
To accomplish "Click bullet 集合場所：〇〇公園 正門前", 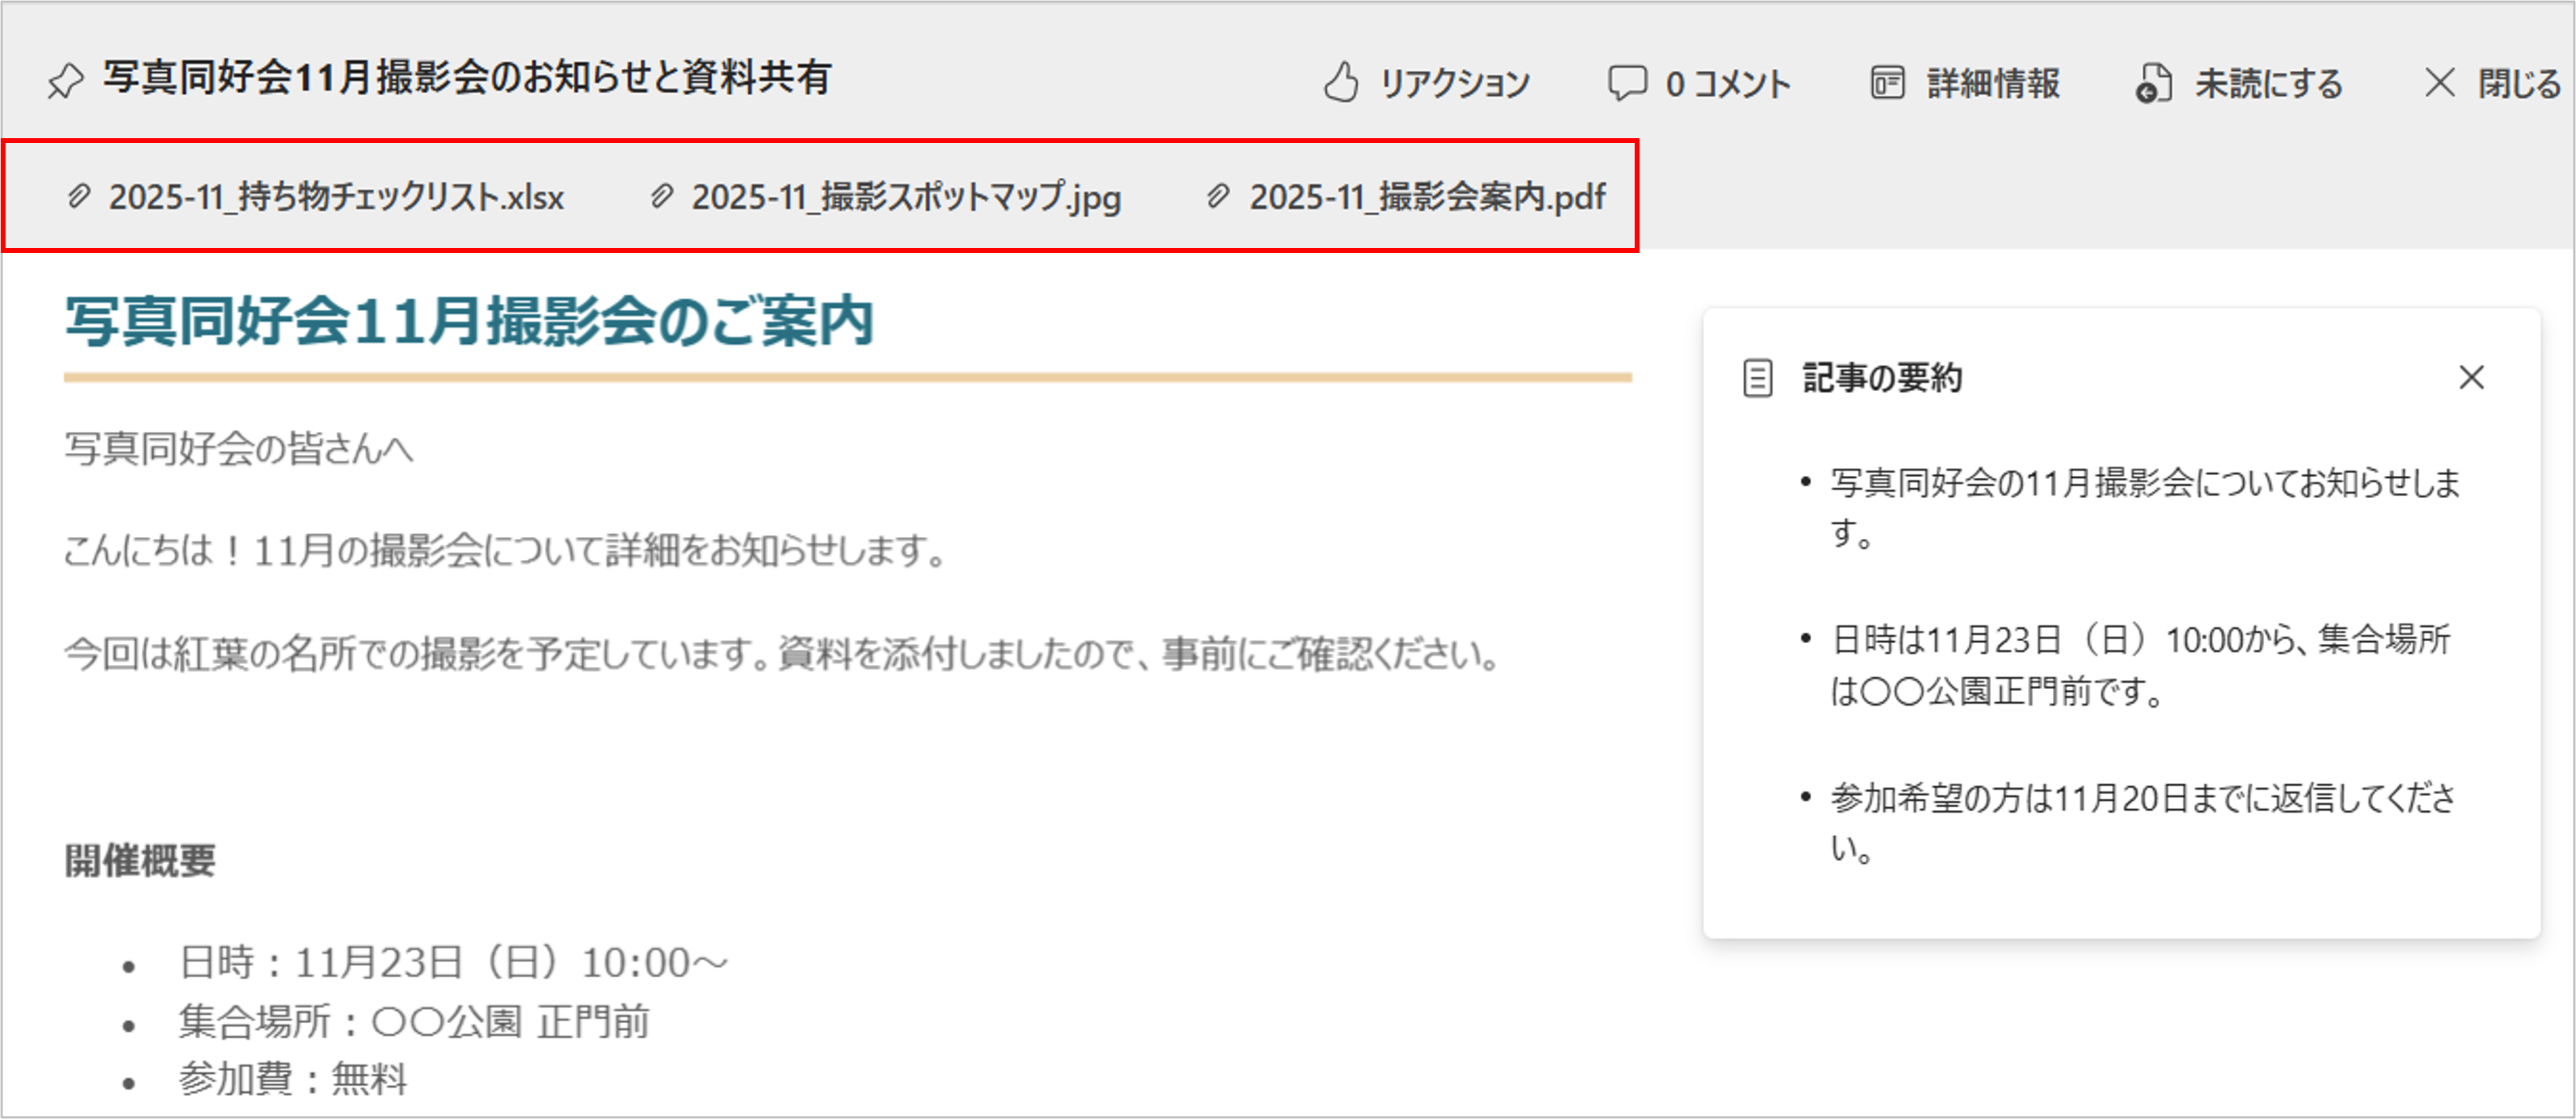I will [x=414, y=1022].
